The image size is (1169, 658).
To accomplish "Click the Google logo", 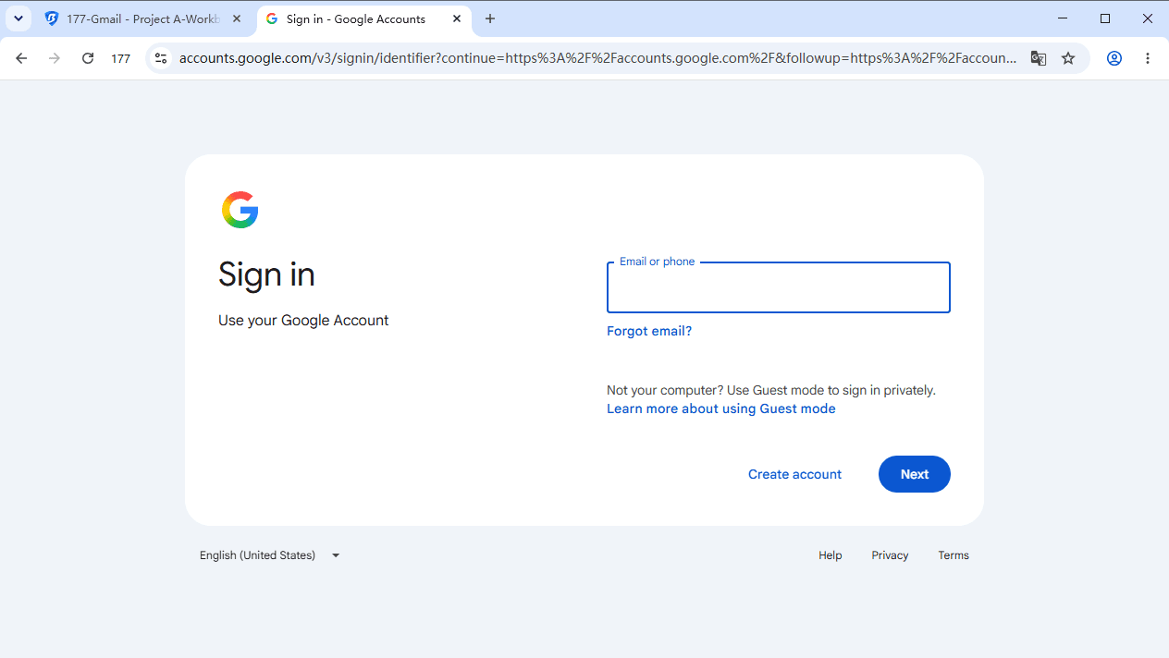I will 240,210.
